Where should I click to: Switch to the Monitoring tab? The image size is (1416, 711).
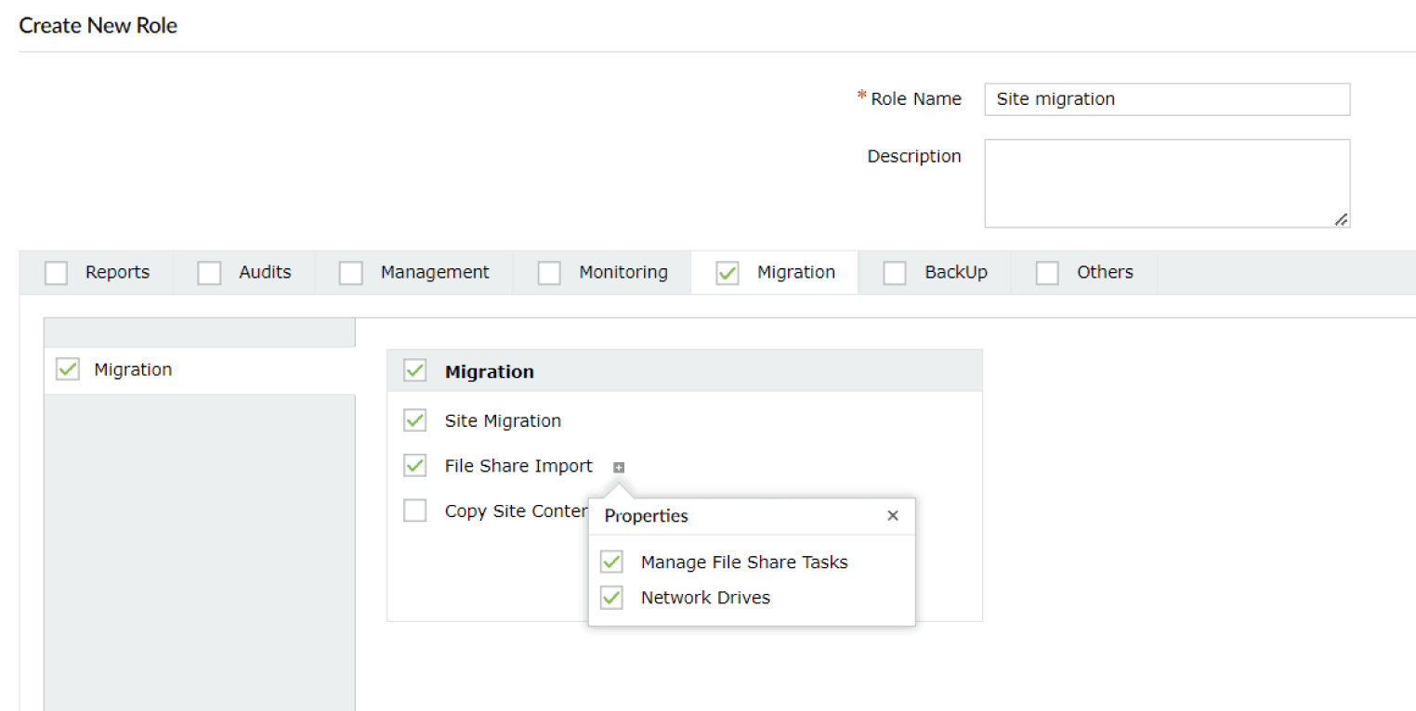(623, 273)
